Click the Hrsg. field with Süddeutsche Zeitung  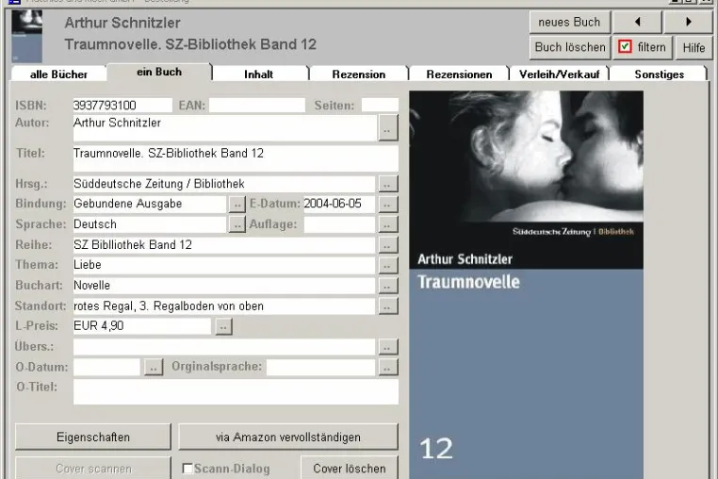click(x=224, y=184)
